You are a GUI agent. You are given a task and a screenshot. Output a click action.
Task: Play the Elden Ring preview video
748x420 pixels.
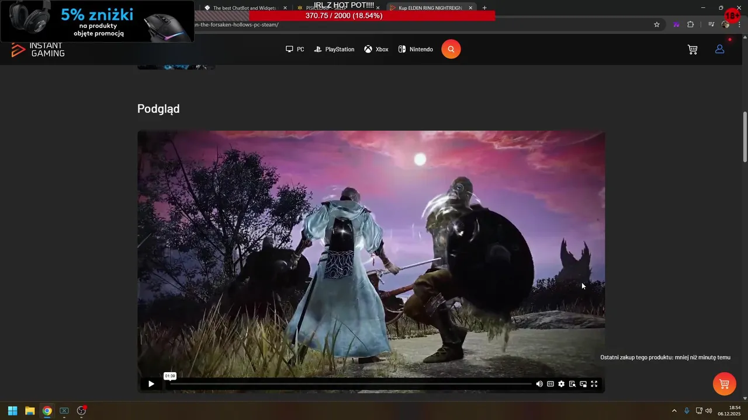(151, 384)
